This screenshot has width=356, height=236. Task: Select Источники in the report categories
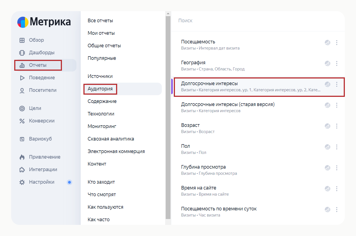coord(100,76)
